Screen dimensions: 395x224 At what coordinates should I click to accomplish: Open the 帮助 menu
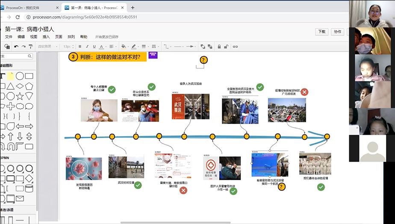coord(84,36)
